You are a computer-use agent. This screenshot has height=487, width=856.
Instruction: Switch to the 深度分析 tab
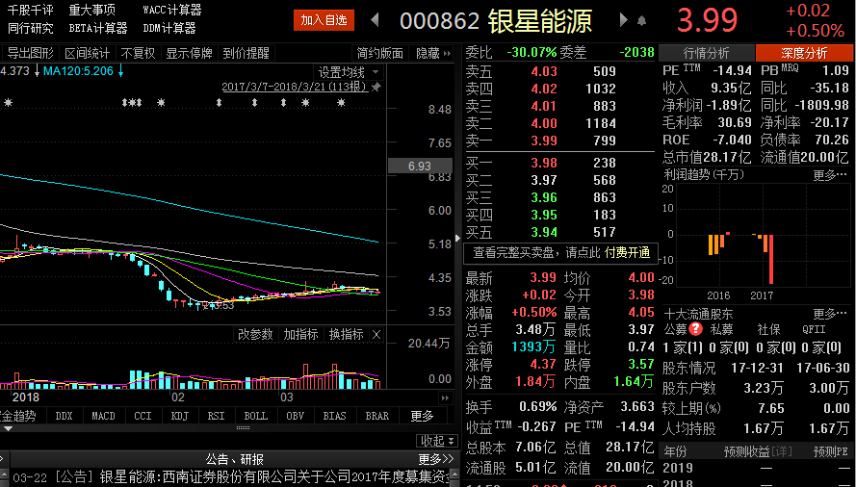tap(804, 54)
